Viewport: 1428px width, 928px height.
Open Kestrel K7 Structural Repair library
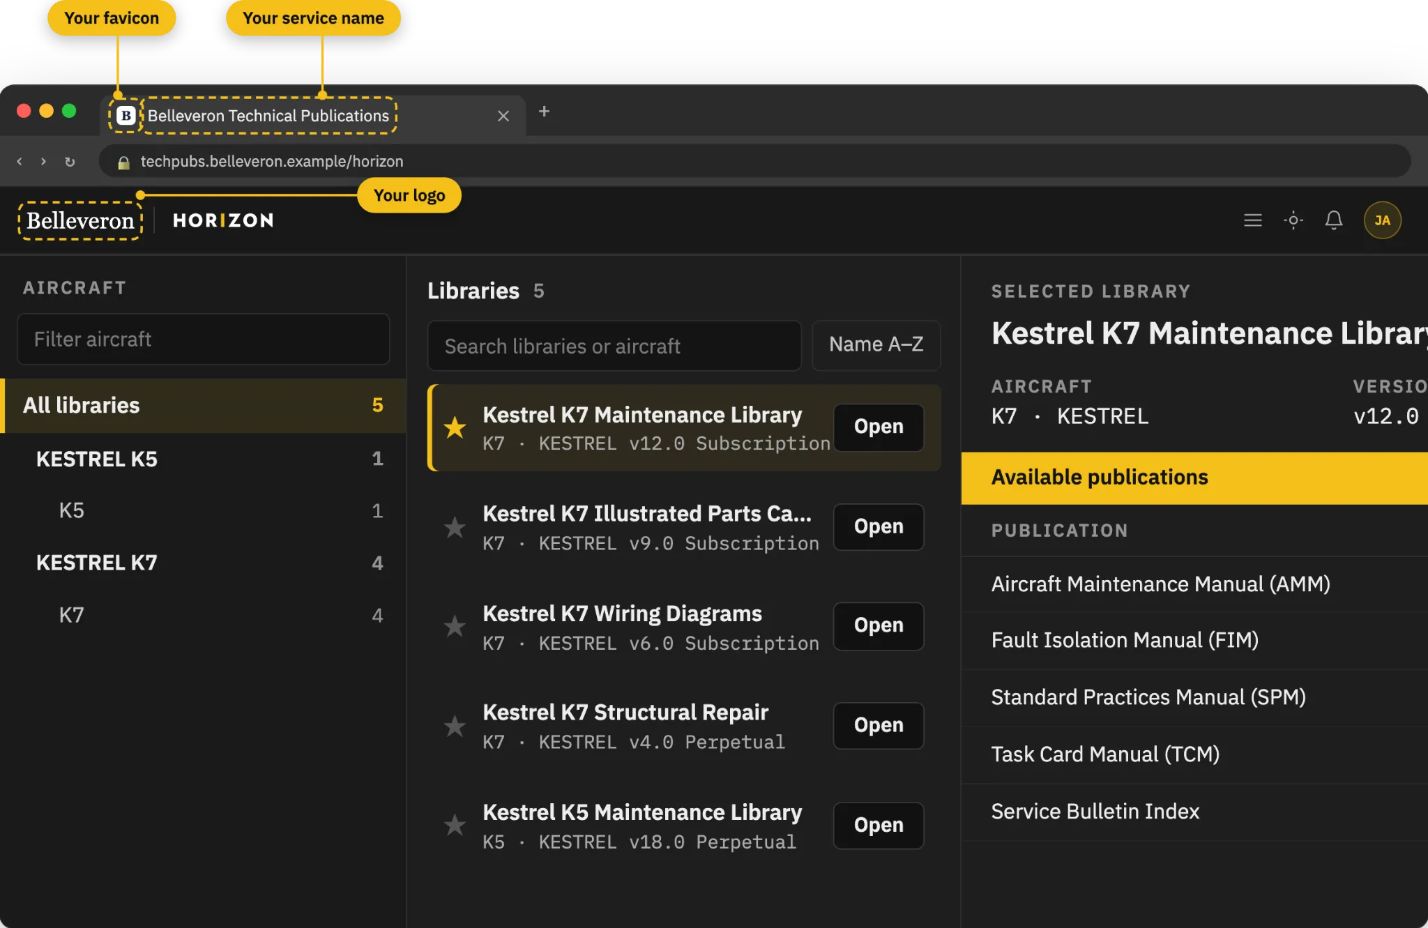coord(879,725)
